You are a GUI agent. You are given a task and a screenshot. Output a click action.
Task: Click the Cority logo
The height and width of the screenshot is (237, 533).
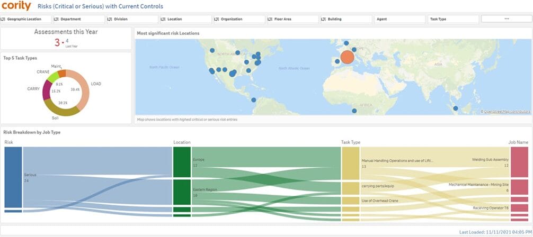[16, 7]
